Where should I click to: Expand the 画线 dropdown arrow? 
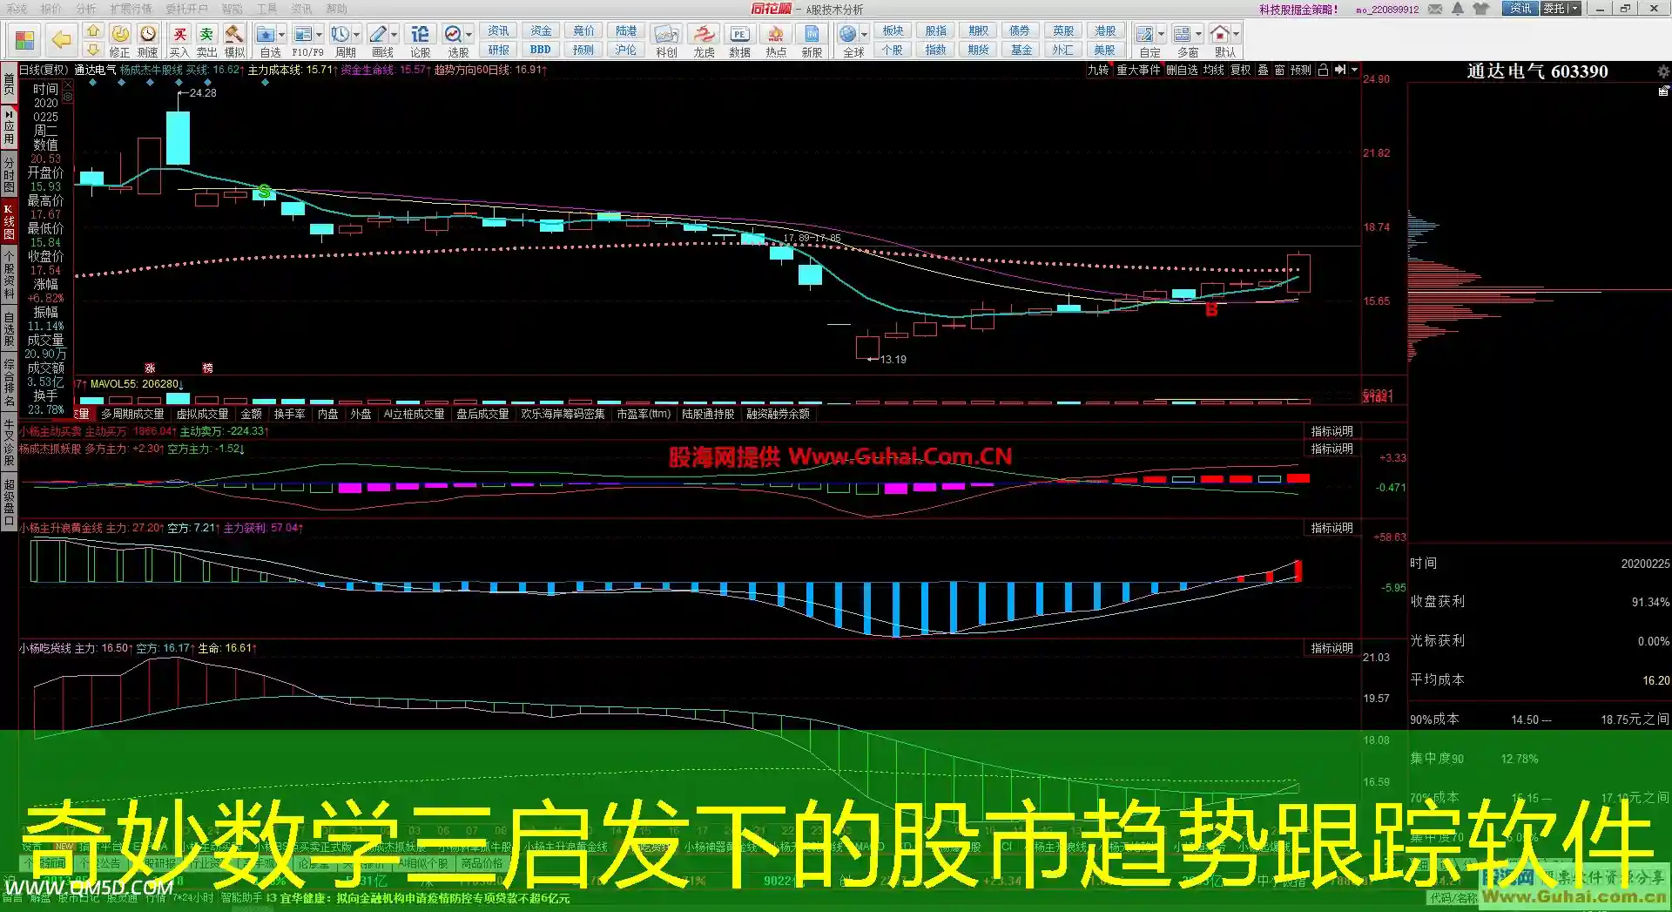tap(394, 35)
